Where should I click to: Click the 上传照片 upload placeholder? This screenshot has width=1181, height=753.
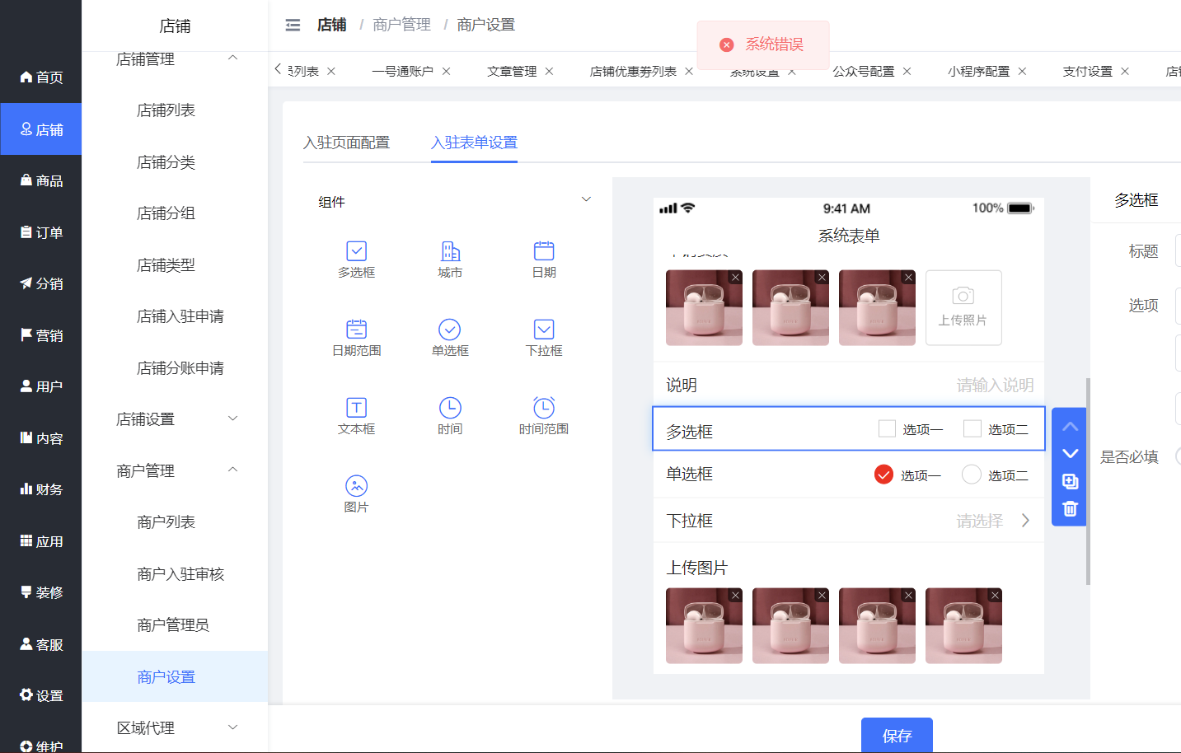963,307
